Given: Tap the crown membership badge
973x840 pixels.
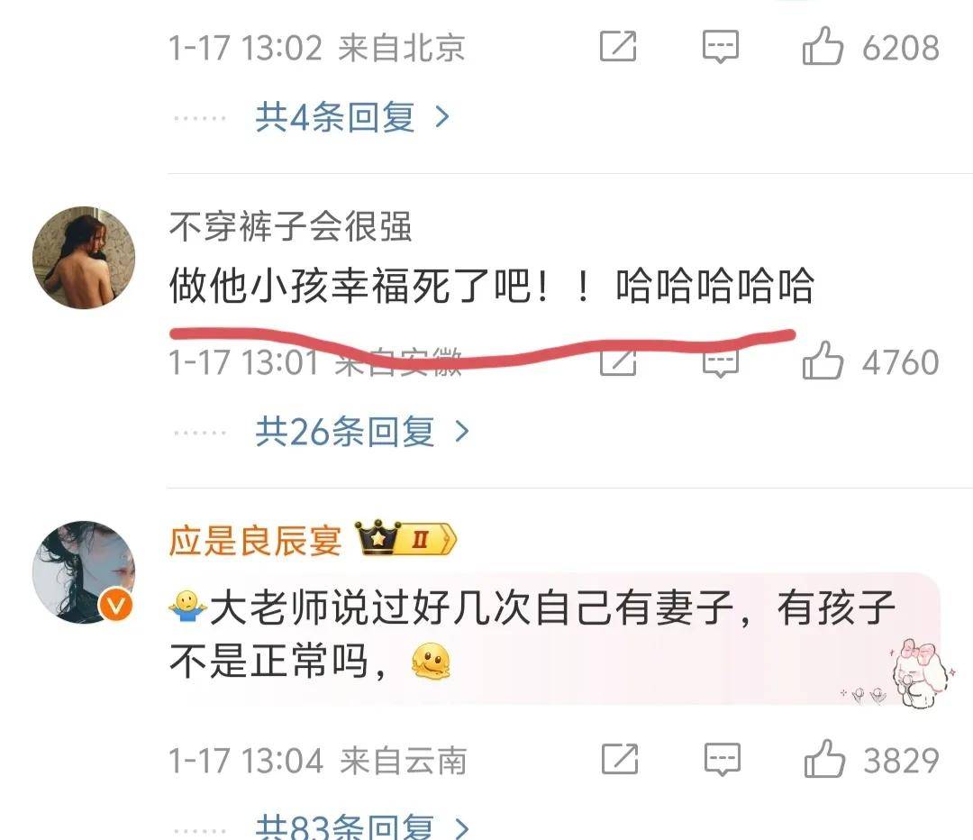Looking at the screenshot, I should pyautogui.click(x=405, y=538).
